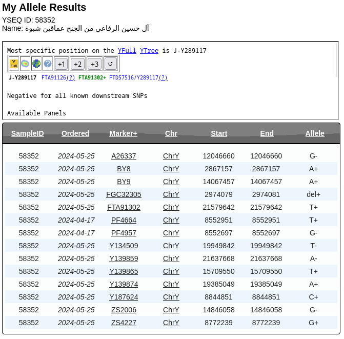Select the My Allele Results heading
Screen dimensions: 344x339
[44, 7]
